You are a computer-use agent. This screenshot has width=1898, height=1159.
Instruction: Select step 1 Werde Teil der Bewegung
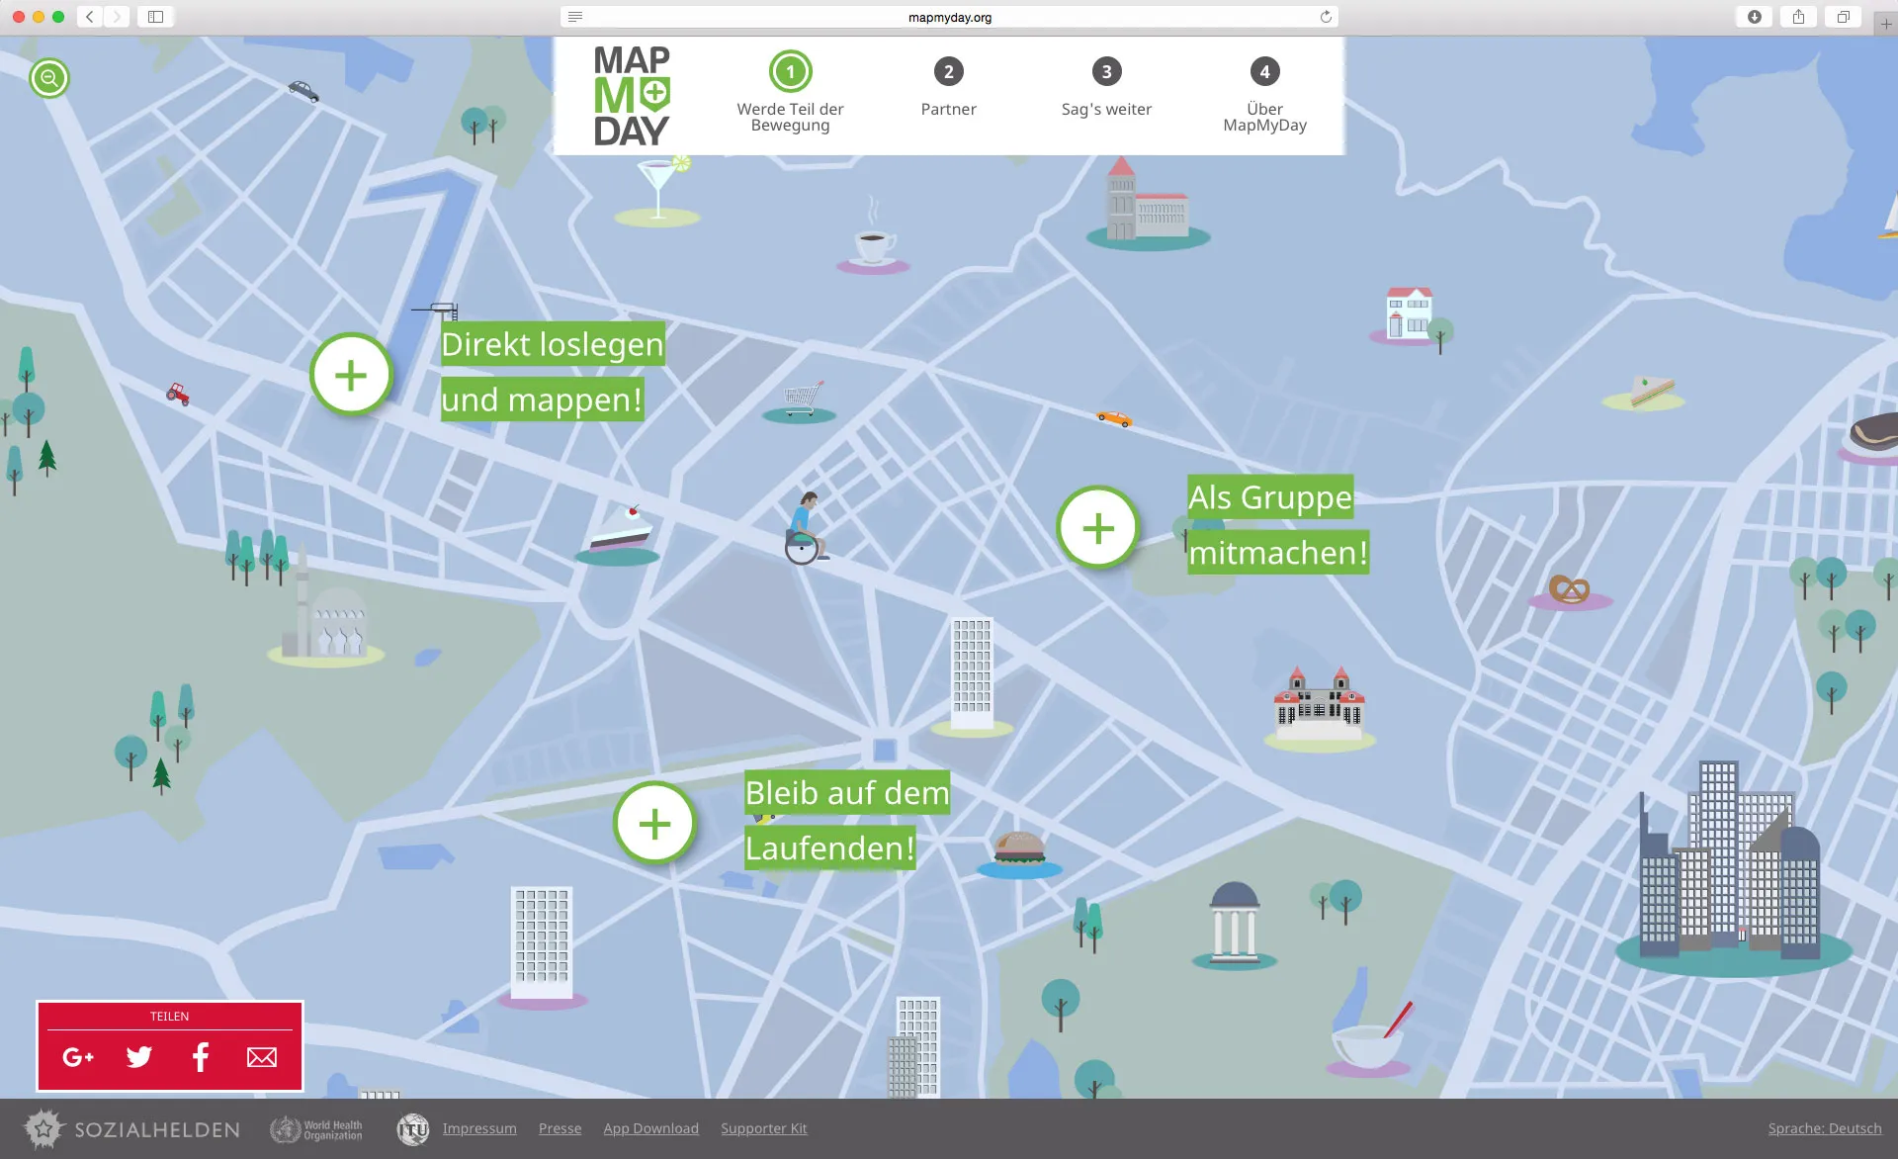[790, 93]
